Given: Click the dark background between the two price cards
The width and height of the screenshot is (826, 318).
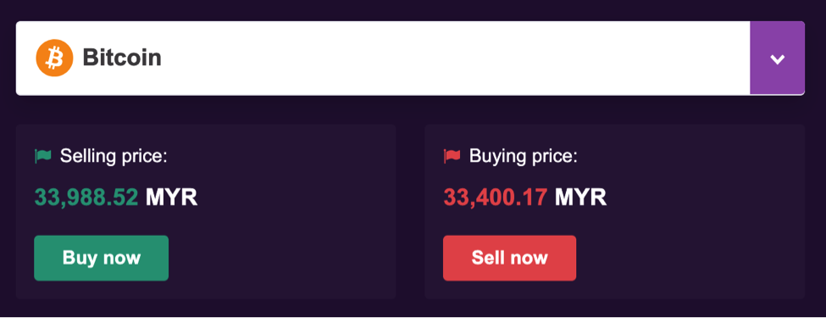Looking at the screenshot, I should pos(410,211).
